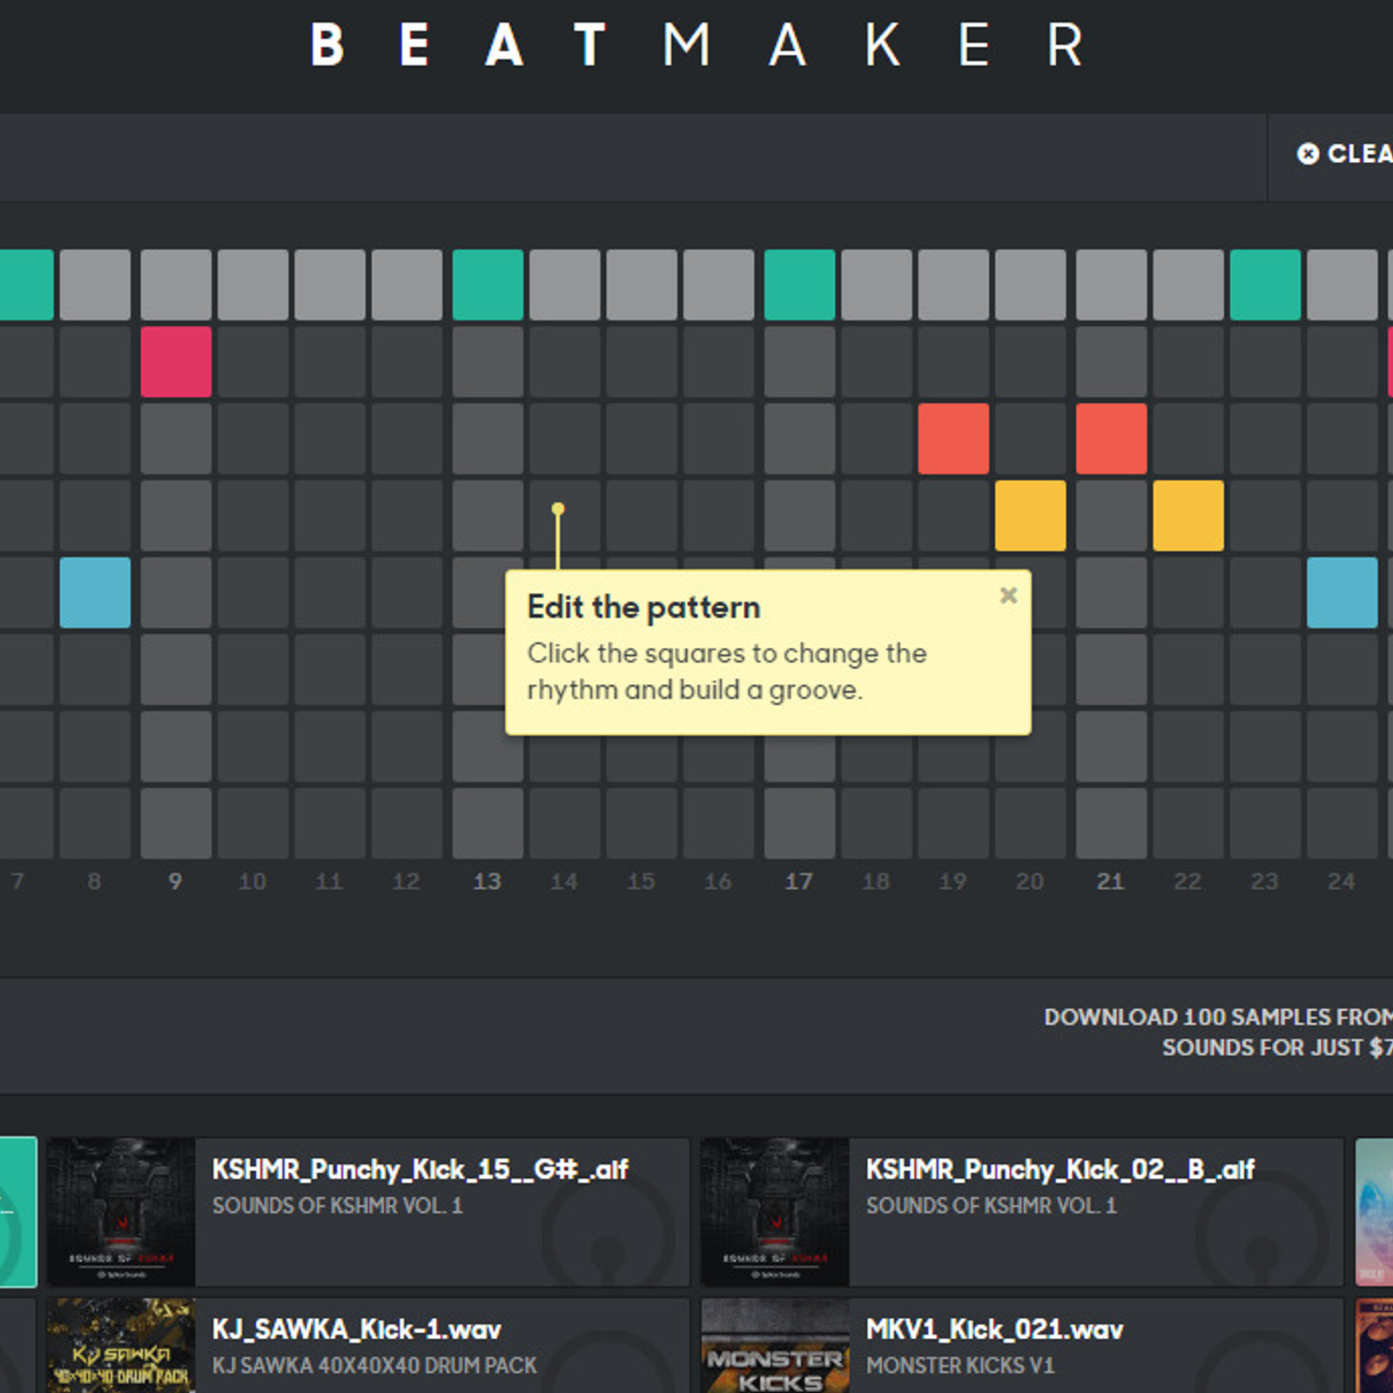Enable third-row square at step 9
The height and width of the screenshot is (1393, 1393).
coord(176,438)
